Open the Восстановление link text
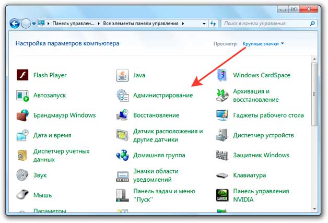The image size is (328, 223). click(x=156, y=115)
